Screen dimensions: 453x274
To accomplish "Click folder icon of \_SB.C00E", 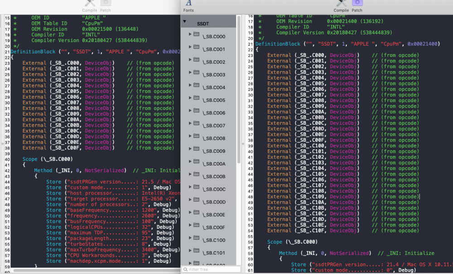I will (197, 212).
